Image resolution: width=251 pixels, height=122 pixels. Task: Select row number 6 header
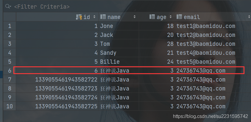[x=10, y=71]
